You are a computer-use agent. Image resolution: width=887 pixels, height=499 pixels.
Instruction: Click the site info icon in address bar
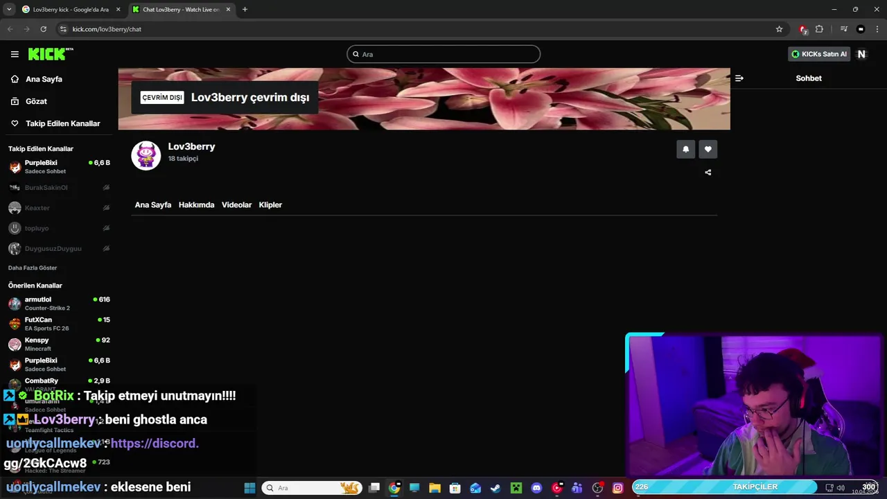[63, 29]
